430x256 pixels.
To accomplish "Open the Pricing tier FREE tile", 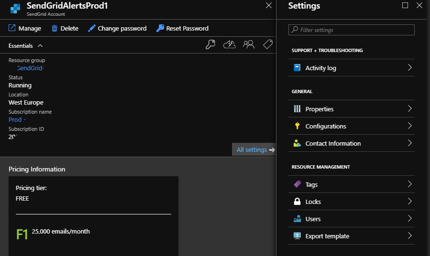I will pos(94,216).
